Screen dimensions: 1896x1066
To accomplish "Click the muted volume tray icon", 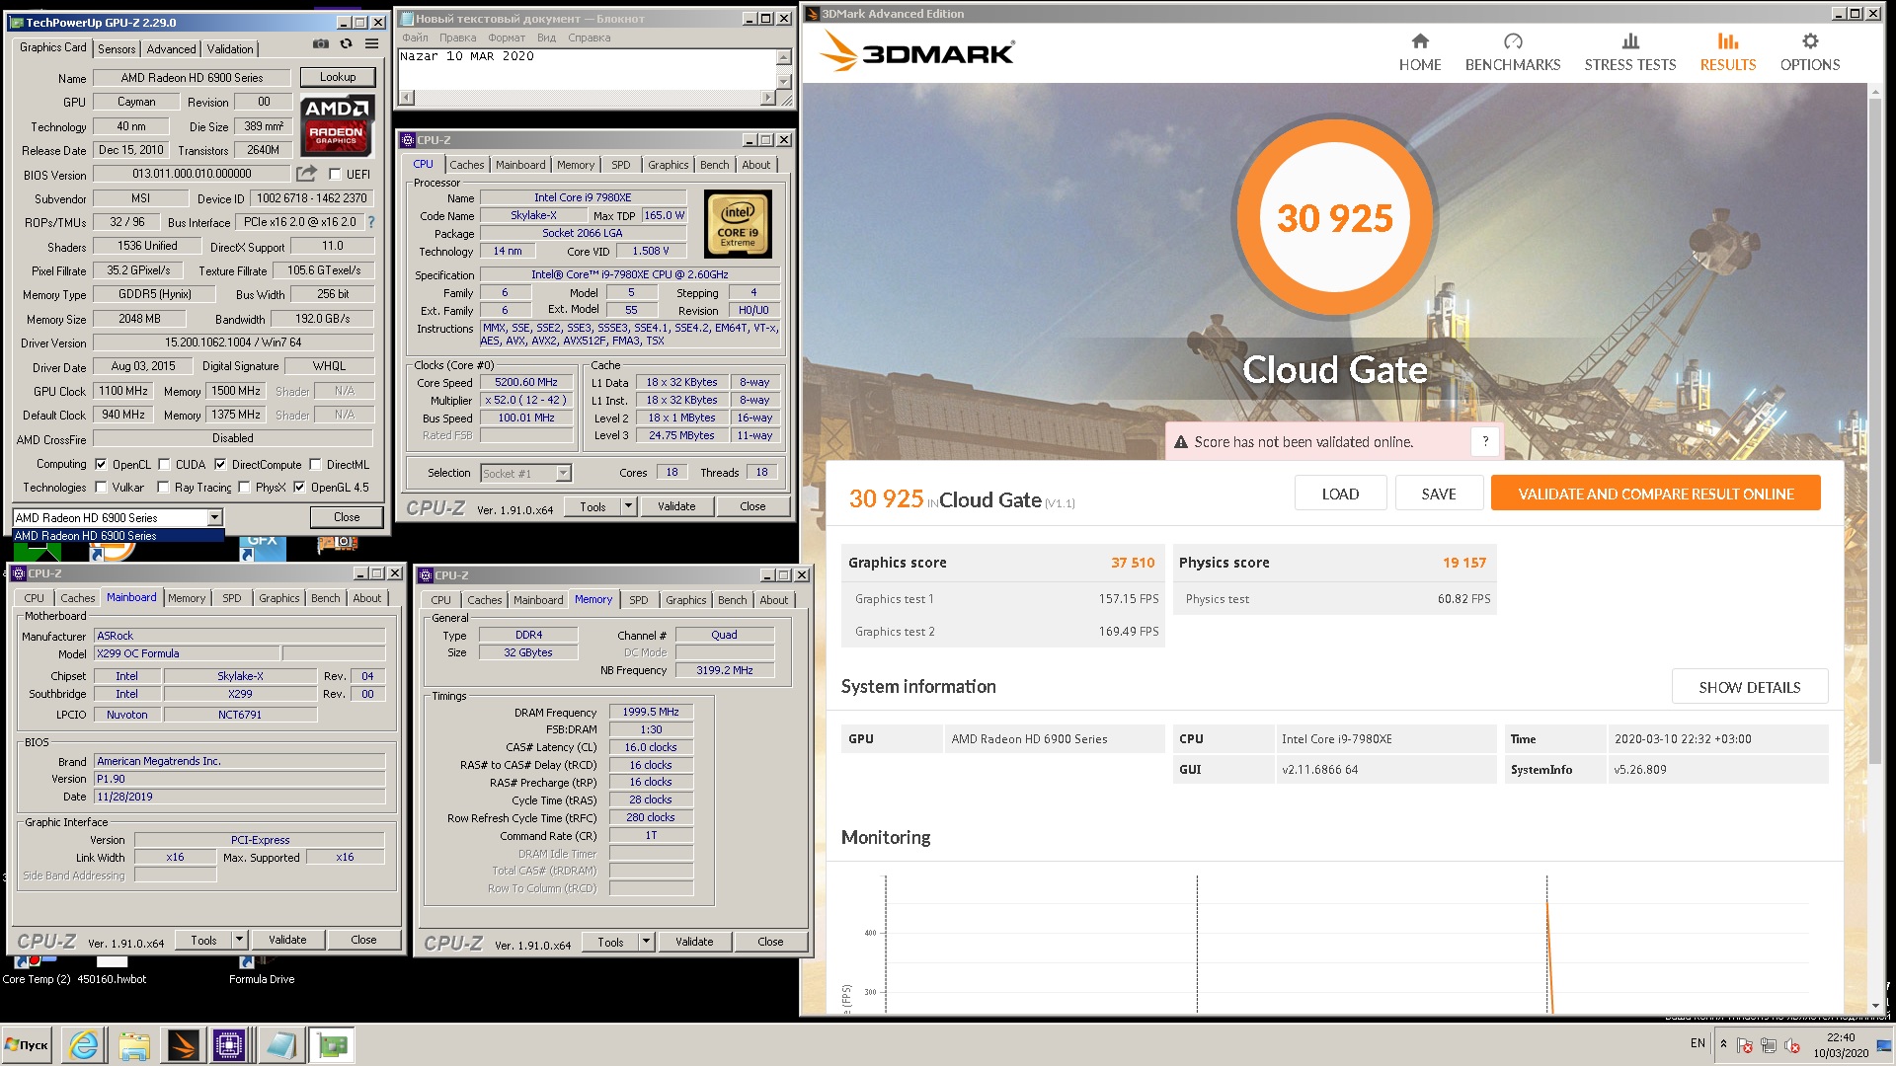I will coord(1792,1045).
